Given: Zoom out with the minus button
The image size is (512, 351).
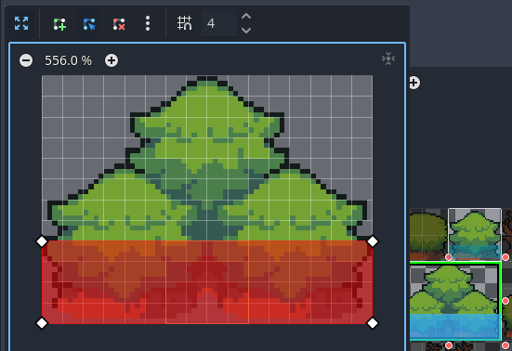Looking at the screenshot, I should tap(26, 60).
